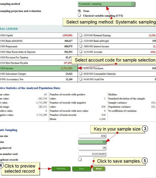Tick the duplicate records checkbox
The height and width of the screenshot is (178, 156).
(x=80, y=159)
